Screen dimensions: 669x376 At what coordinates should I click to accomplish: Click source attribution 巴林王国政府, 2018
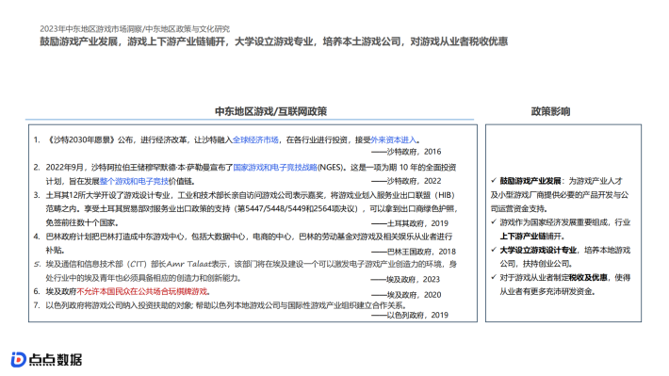414,252
